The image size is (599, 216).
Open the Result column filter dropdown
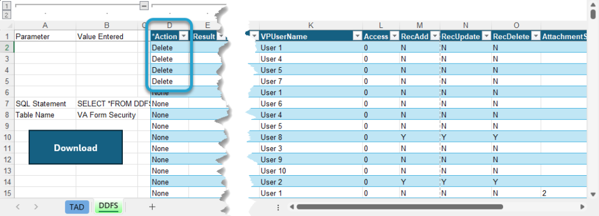(221, 36)
